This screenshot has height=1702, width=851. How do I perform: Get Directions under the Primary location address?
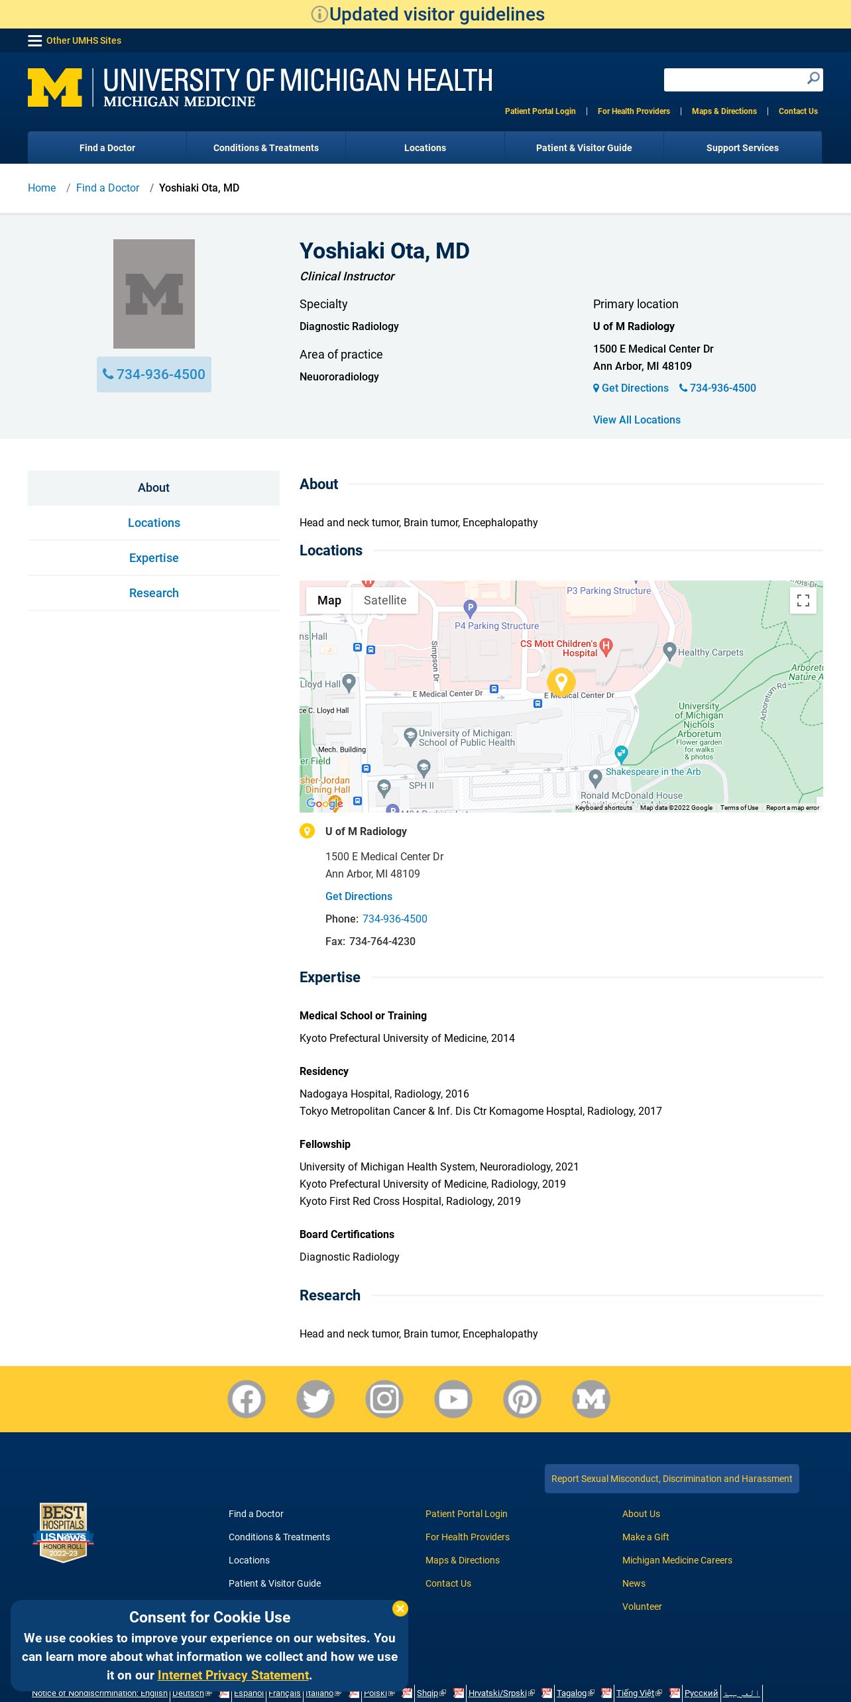(631, 388)
